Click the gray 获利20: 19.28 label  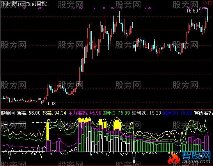pos(146,113)
